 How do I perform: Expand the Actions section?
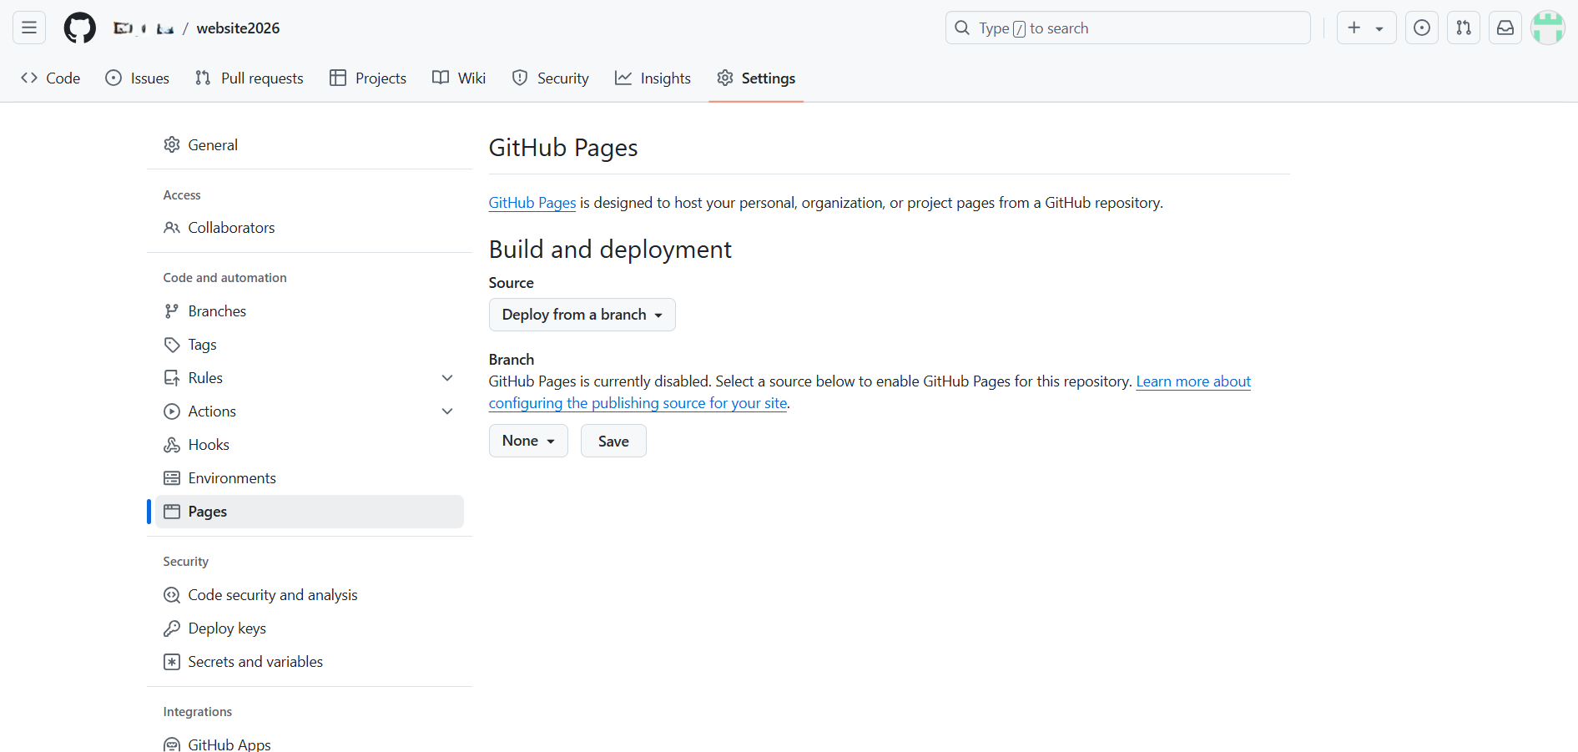pyautogui.click(x=447, y=411)
